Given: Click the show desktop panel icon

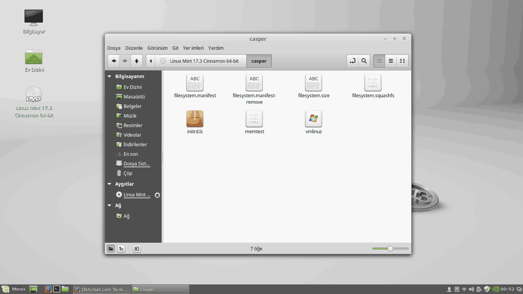Looking at the screenshot, I should tap(34, 289).
